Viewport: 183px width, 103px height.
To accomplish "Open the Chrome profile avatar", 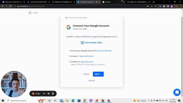I will tap(172, 6).
